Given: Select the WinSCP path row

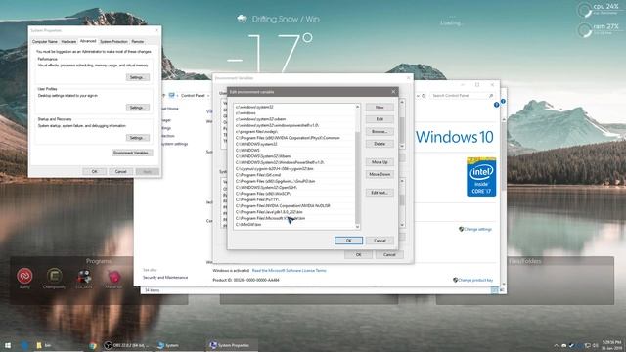Looking at the screenshot, I should (294, 194).
